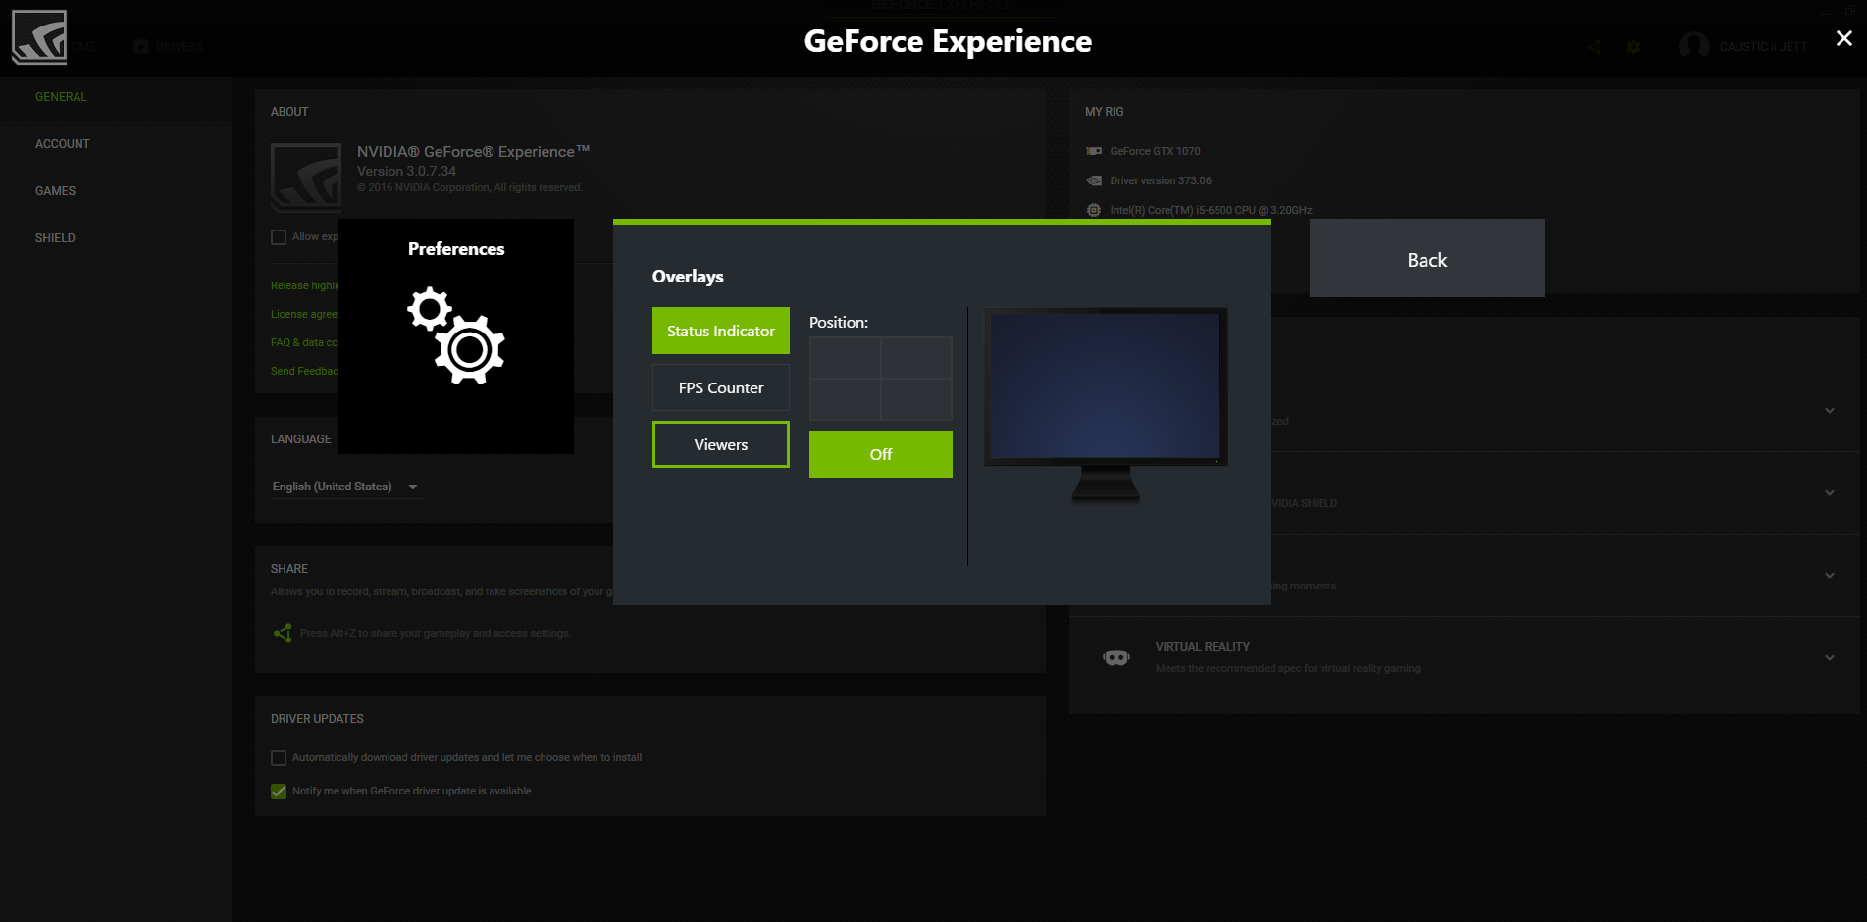Uncheck Notify me when driver update available
The image size is (1867, 922).
click(x=279, y=792)
